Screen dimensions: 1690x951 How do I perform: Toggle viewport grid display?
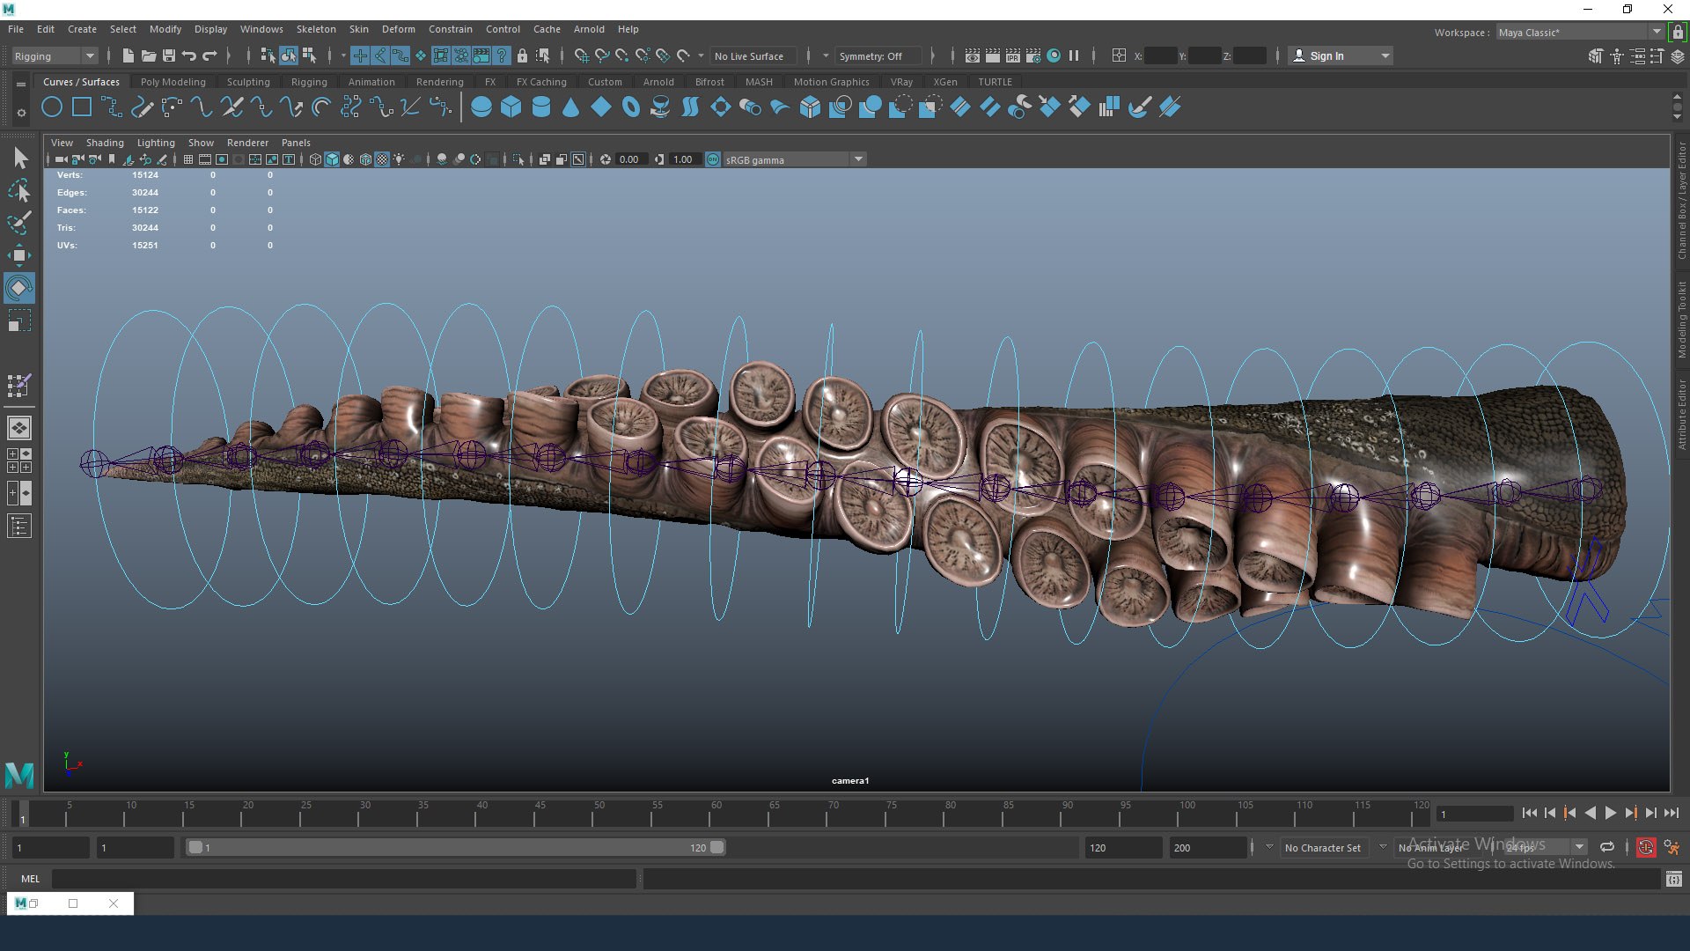click(187, 159)
